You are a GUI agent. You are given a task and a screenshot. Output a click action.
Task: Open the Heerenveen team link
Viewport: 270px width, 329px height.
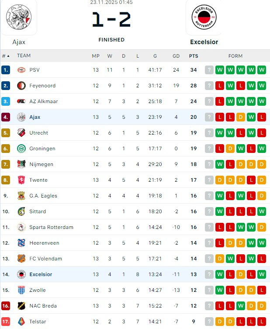(x=44, y=243)
